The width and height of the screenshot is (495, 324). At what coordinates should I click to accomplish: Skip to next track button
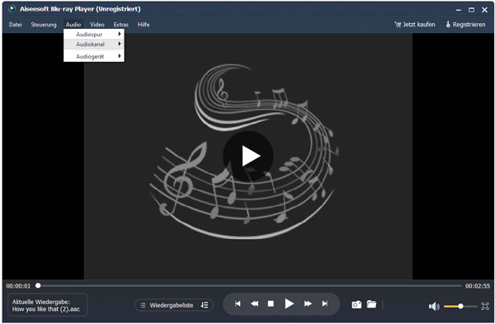coord(324,304)
